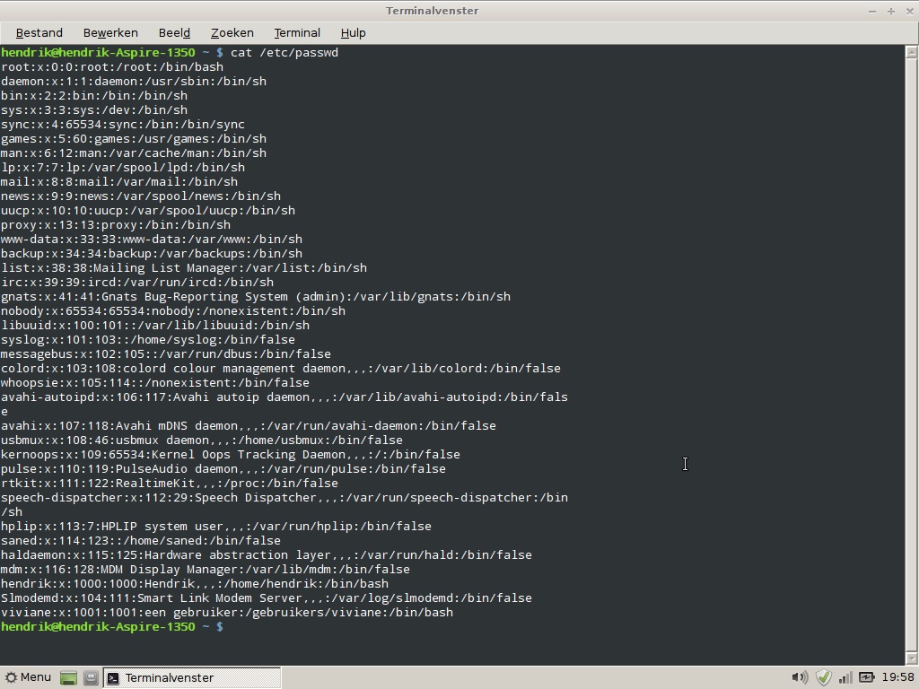Minimize the Terminalvenster window

[x=872, y=11]
